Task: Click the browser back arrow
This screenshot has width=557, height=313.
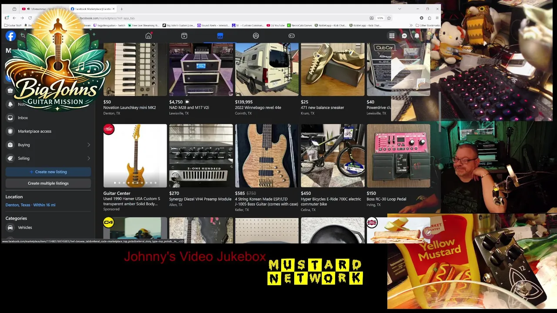Action: coord(14,18)
